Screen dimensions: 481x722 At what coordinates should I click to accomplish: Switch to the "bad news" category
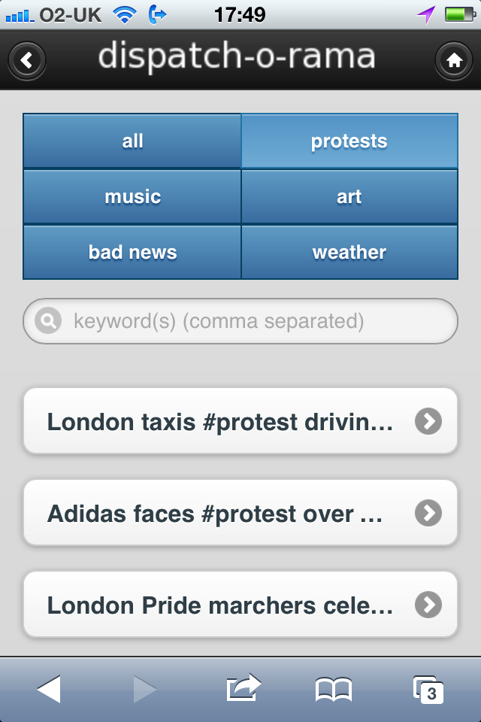click(x=132, y=252)
